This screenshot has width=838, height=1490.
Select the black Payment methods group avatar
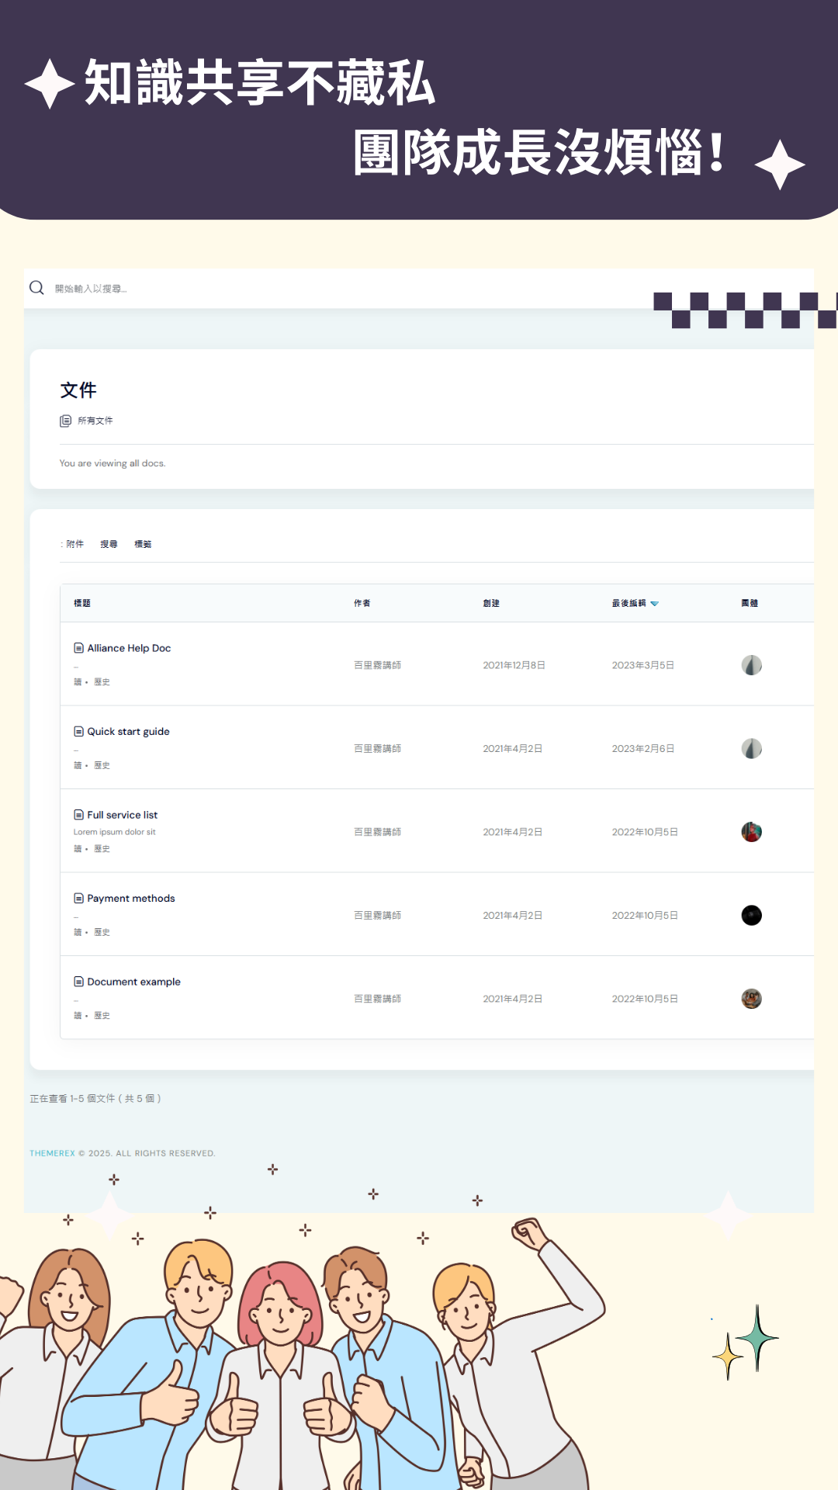pos(751,916)
